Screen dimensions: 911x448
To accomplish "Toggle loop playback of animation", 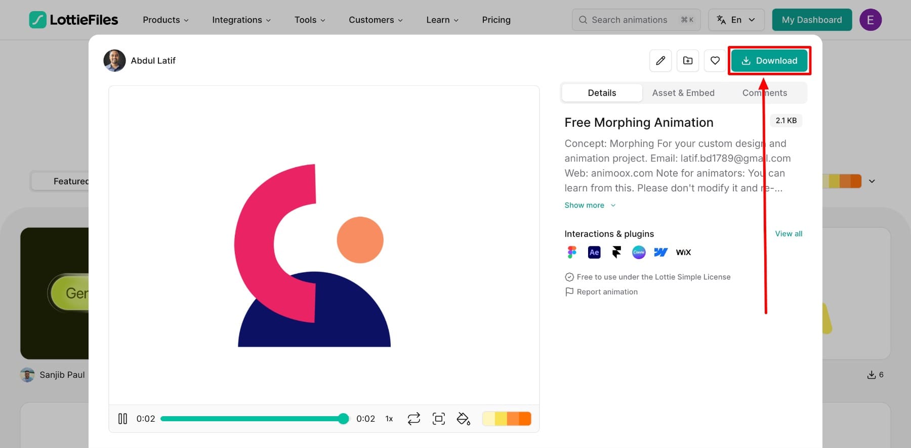I will click(x=413, y=419).
